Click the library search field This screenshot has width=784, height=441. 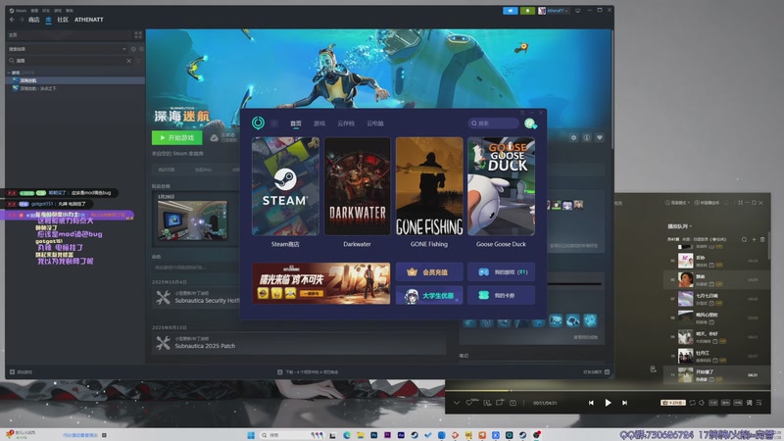[70, 61]
